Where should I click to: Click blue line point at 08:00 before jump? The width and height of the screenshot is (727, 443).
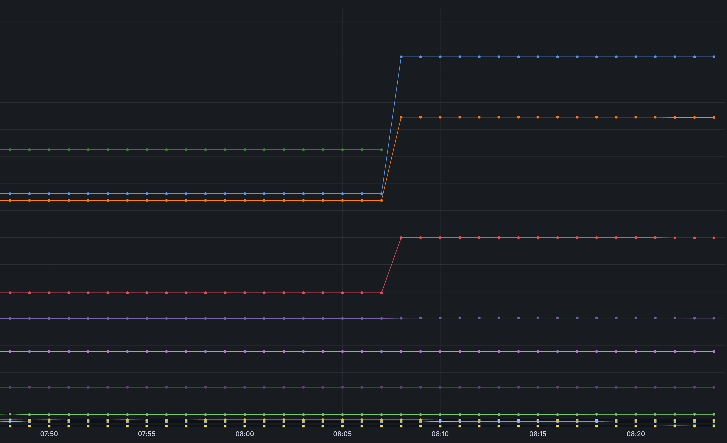click(x=245, y=194)
